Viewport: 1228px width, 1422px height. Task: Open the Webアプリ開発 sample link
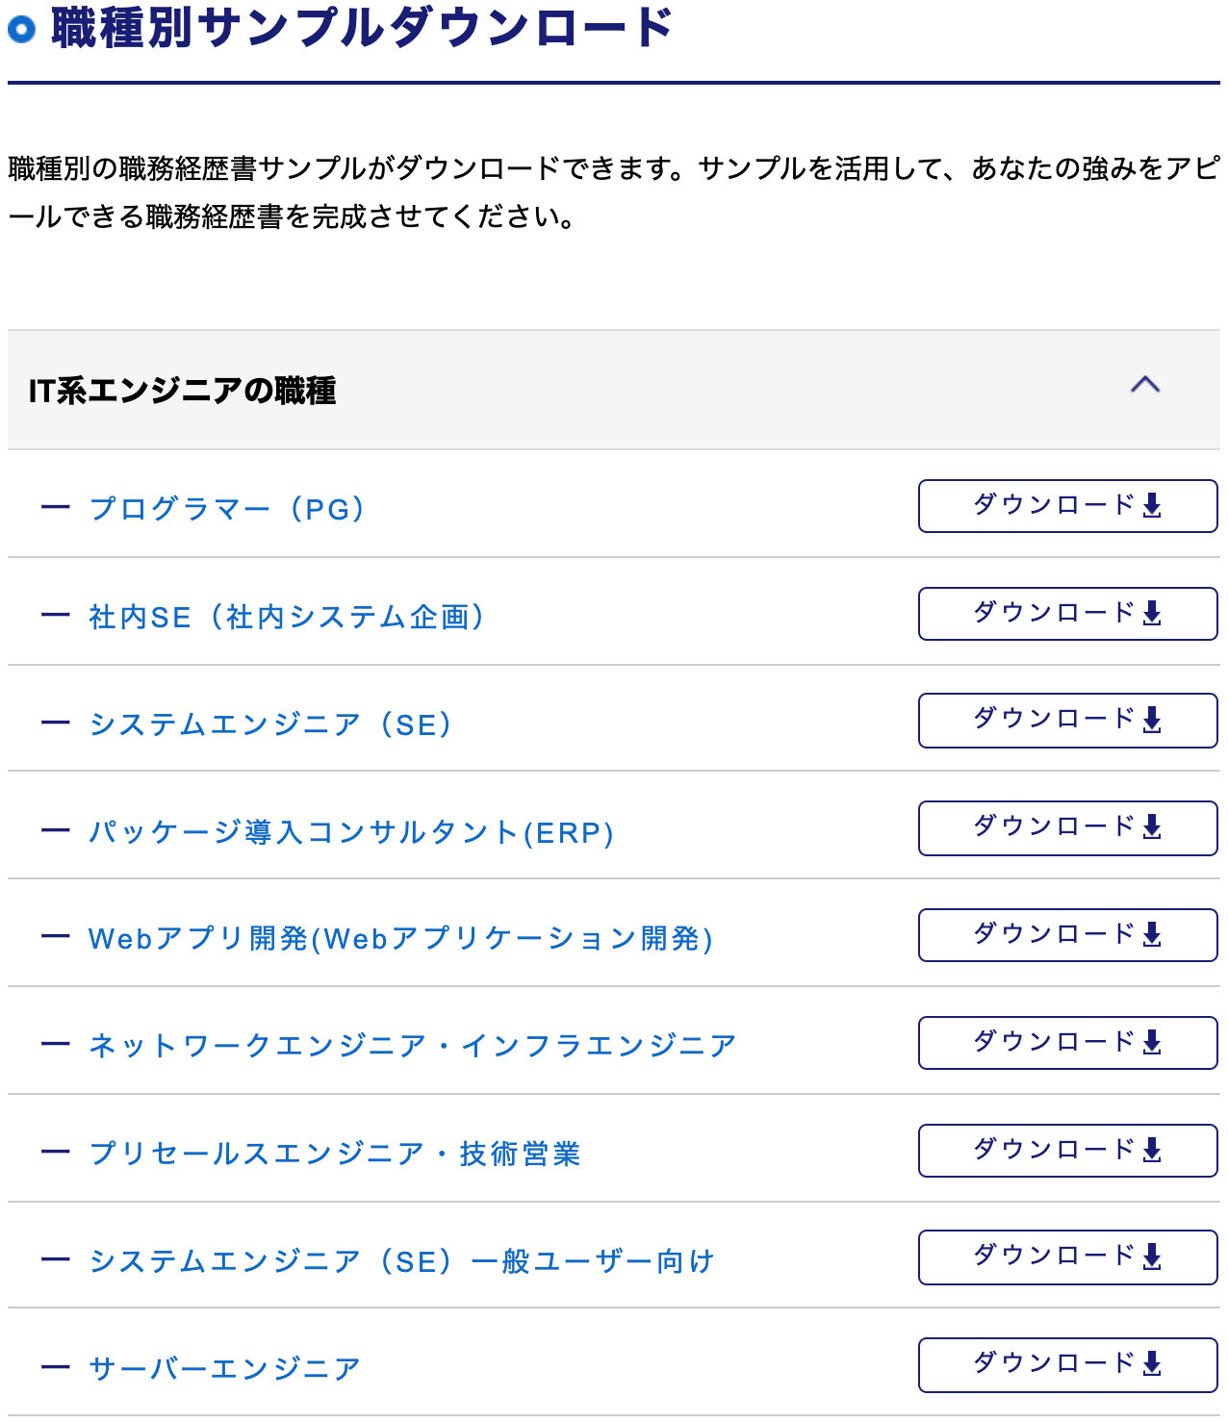[400, 937]
